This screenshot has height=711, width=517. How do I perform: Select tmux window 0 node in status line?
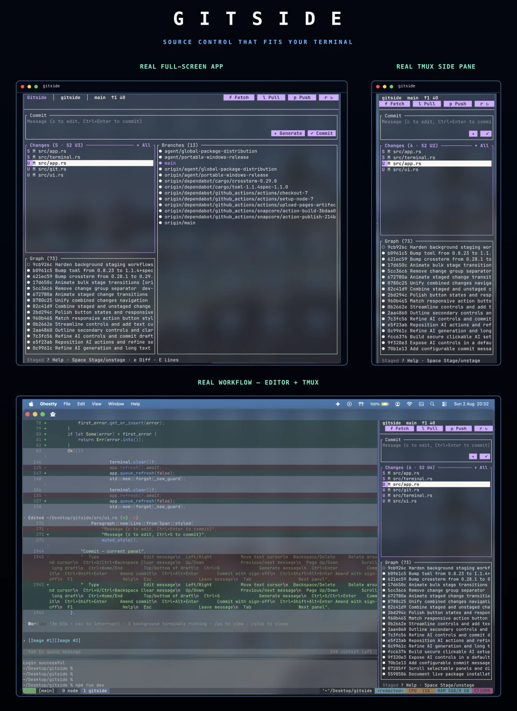[x=70, y=691]
